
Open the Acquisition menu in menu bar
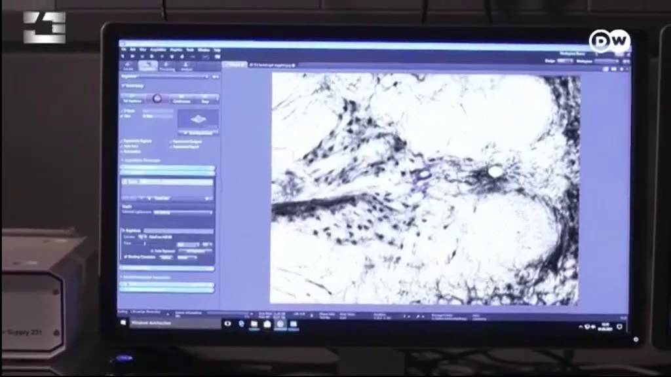click(x=158, y=50)
